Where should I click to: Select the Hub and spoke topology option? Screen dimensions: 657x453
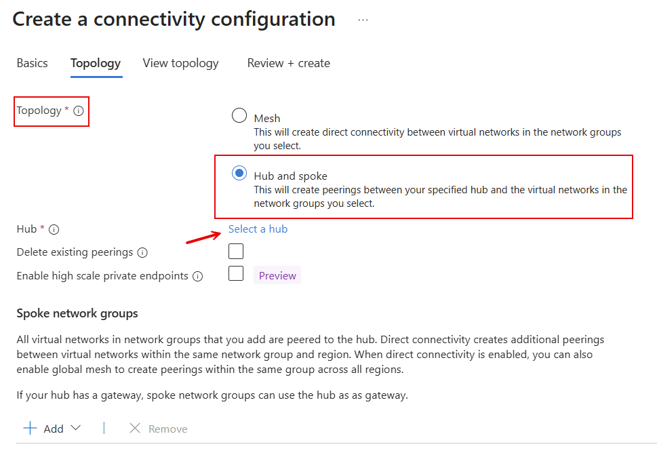point(239,173)
